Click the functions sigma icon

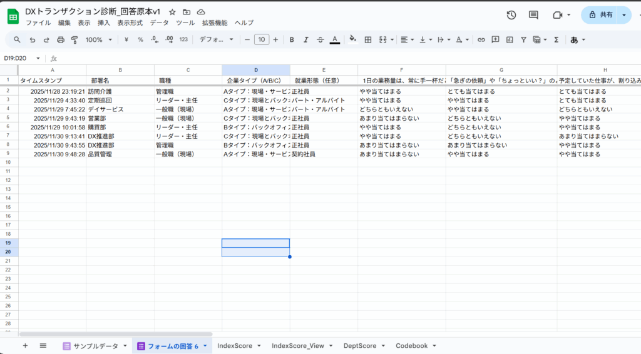[556, 39]
